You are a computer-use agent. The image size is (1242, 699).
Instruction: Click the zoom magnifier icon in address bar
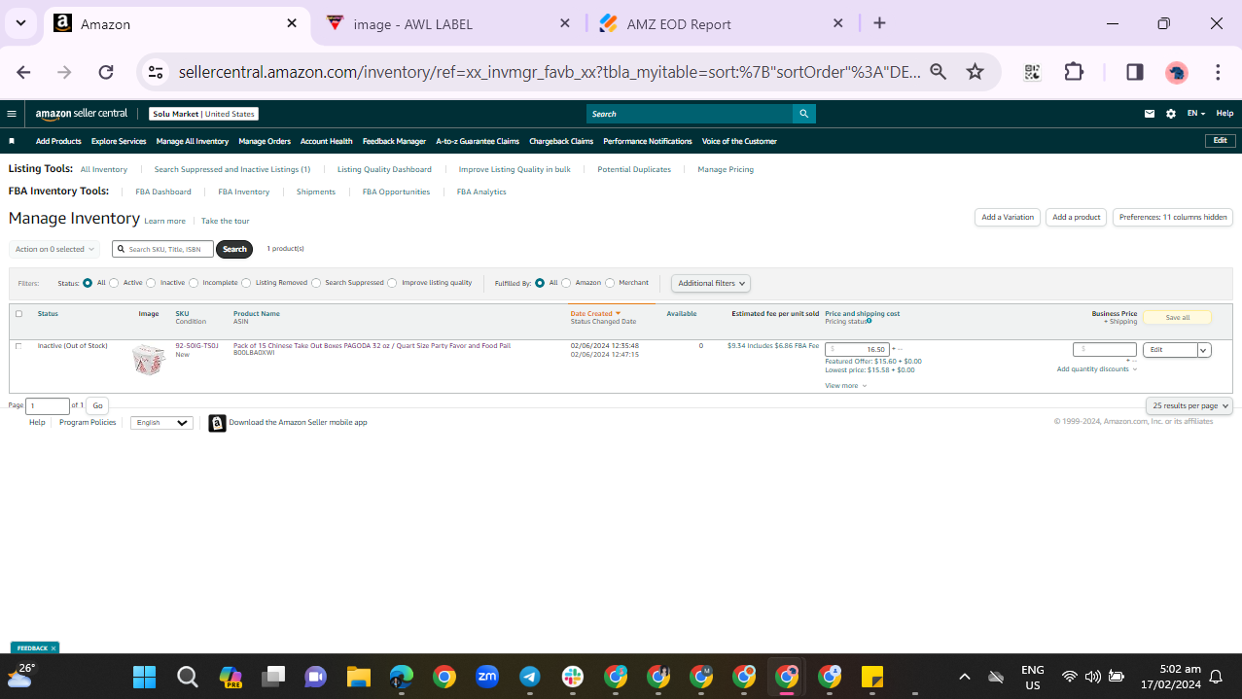click(x=938, y=72)
